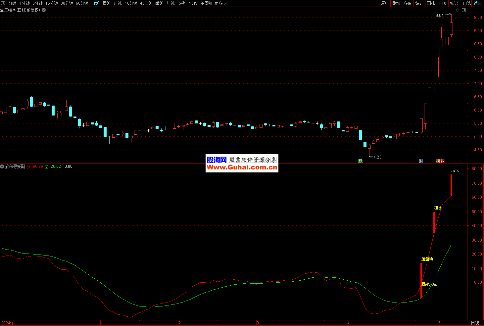The height and width of the screenshot is (326, 484).
Task: Select the 5分钟 period tab
Action: 37,3
